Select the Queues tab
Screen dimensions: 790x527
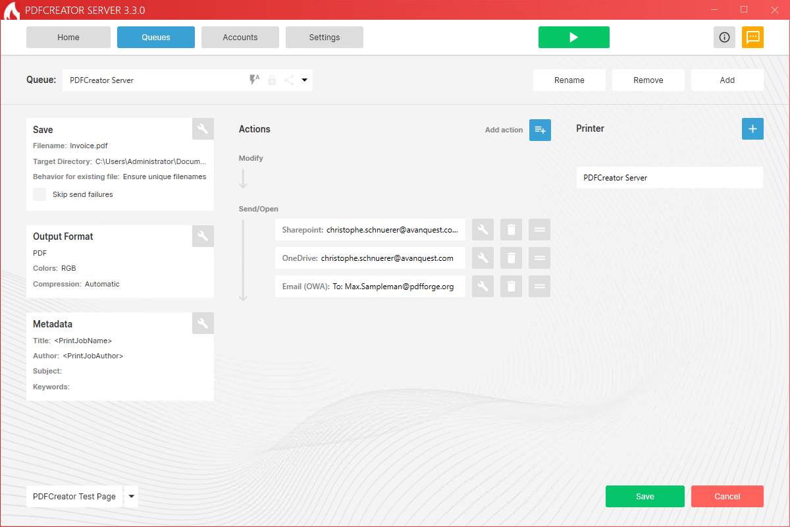[x=156, y=38]
